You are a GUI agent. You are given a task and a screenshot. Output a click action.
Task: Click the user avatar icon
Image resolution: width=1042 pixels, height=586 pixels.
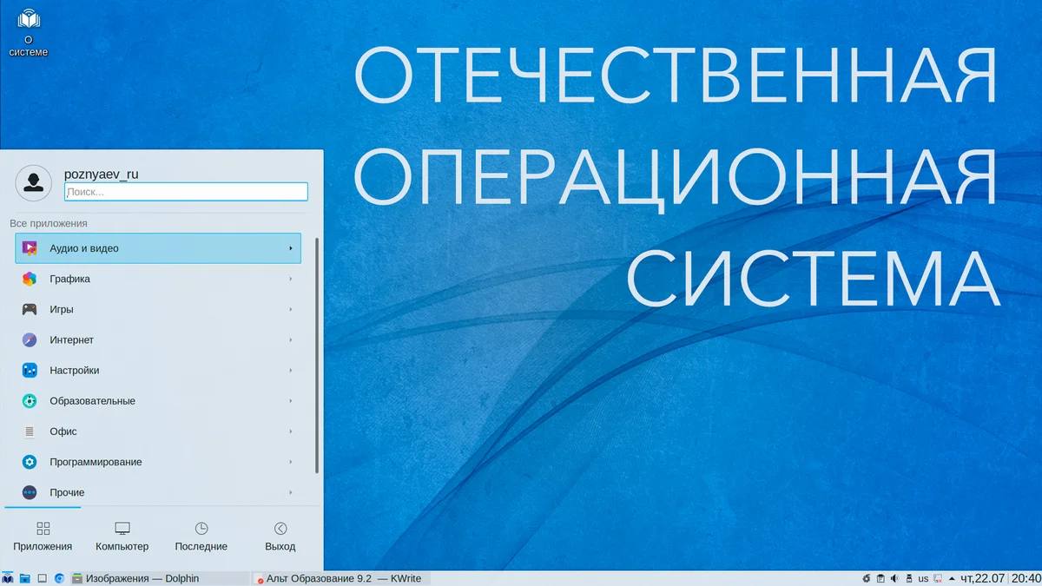(x=34, y=182)
